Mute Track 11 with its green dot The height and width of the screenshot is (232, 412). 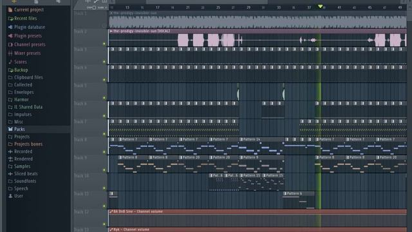(x=104, y=206)
